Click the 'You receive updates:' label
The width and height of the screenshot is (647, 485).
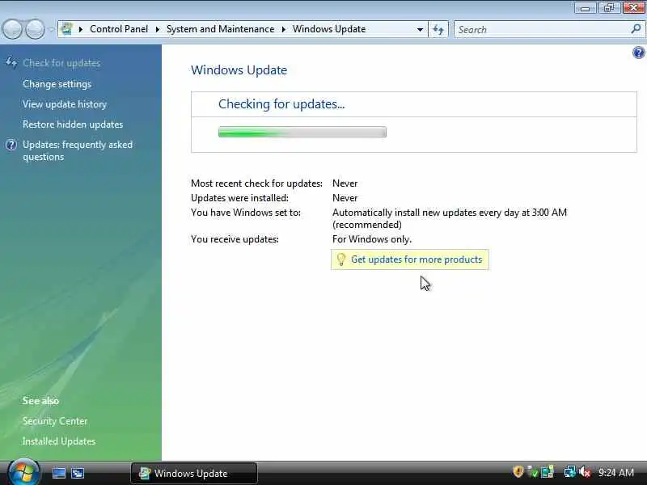coord(235,239)
